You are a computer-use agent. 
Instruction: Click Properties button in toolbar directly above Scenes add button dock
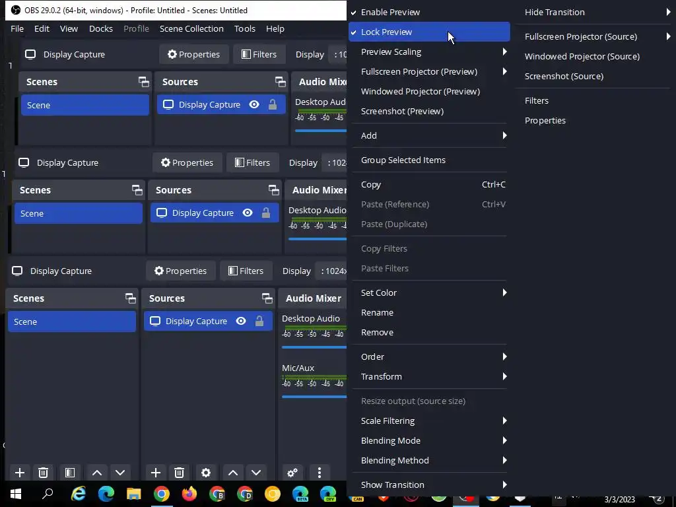(181, 271)
